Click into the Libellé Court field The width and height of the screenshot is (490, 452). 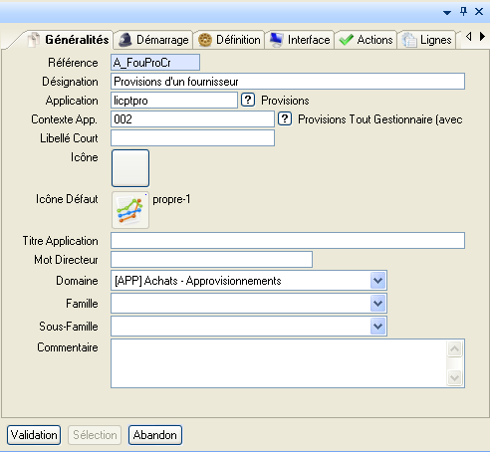[192, 138]
